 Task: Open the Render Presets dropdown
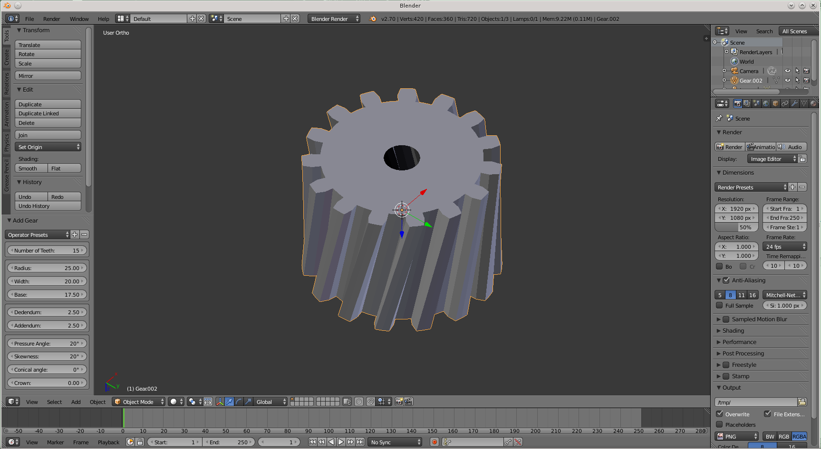[x=751, y=187]
